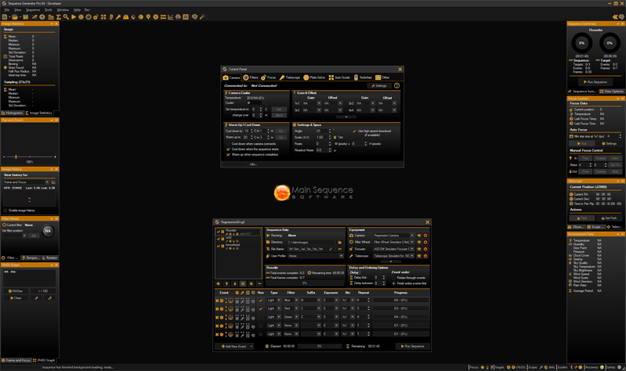Open the Tools menu
The width and height of the screenshot is (626, 371).
pos(49,10)
